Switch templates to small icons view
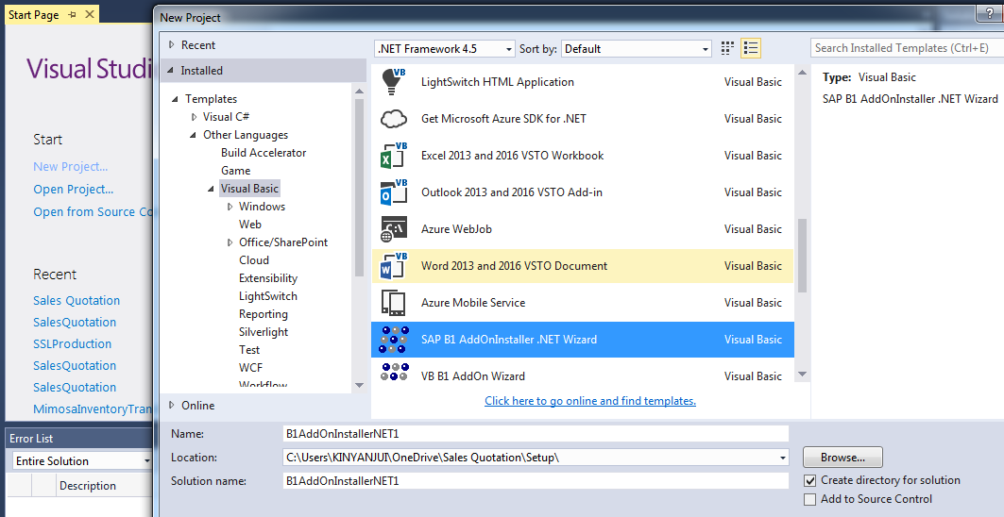Screen dimensions: 1004x517 pos(727,48)
